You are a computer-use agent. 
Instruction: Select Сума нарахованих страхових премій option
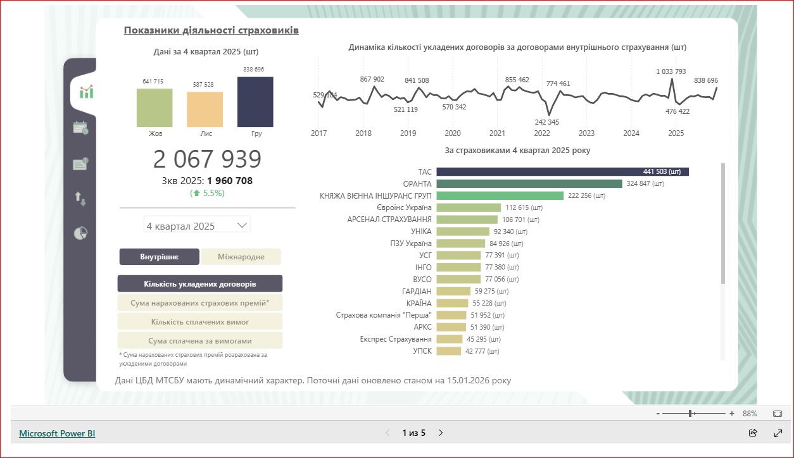pyautogui.click(x=200, y=303)
